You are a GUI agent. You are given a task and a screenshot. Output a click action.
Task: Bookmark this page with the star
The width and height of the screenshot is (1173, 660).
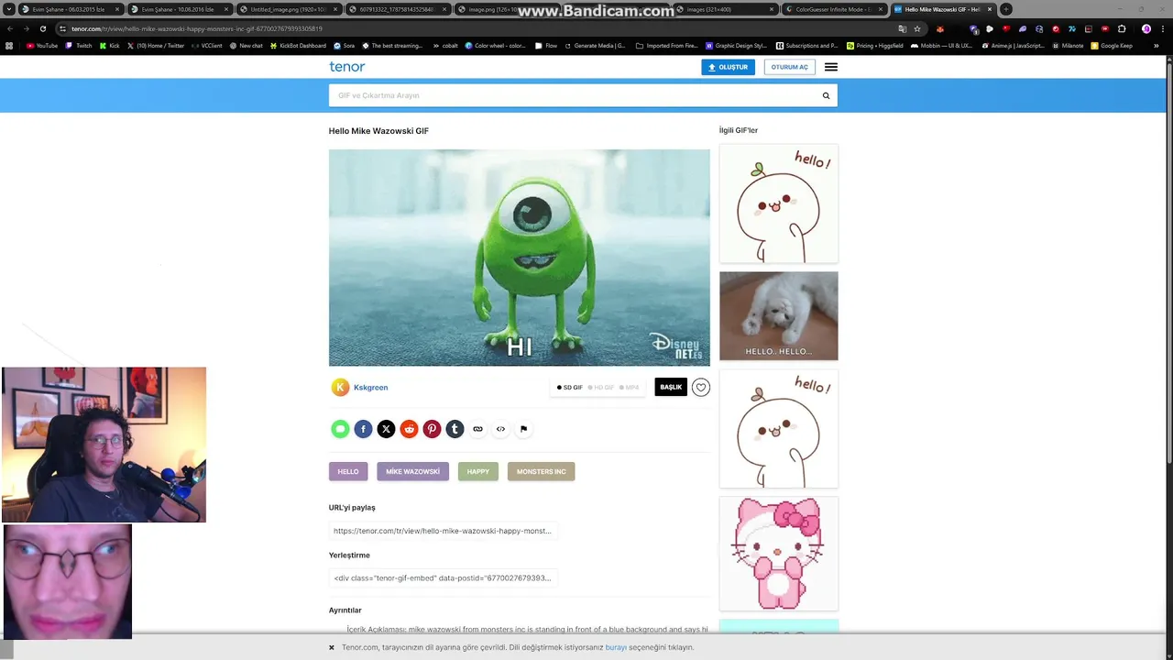[917, 28]
